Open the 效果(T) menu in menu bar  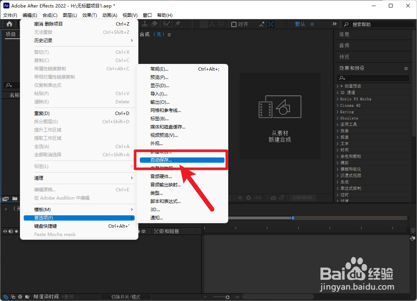tap(89, 15)
